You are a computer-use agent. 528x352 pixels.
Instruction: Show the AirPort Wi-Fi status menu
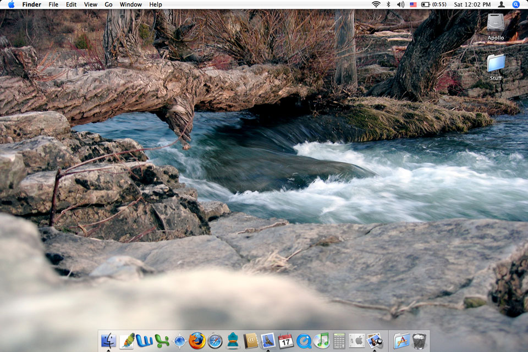pyautogui.click(x=376, y=4)
